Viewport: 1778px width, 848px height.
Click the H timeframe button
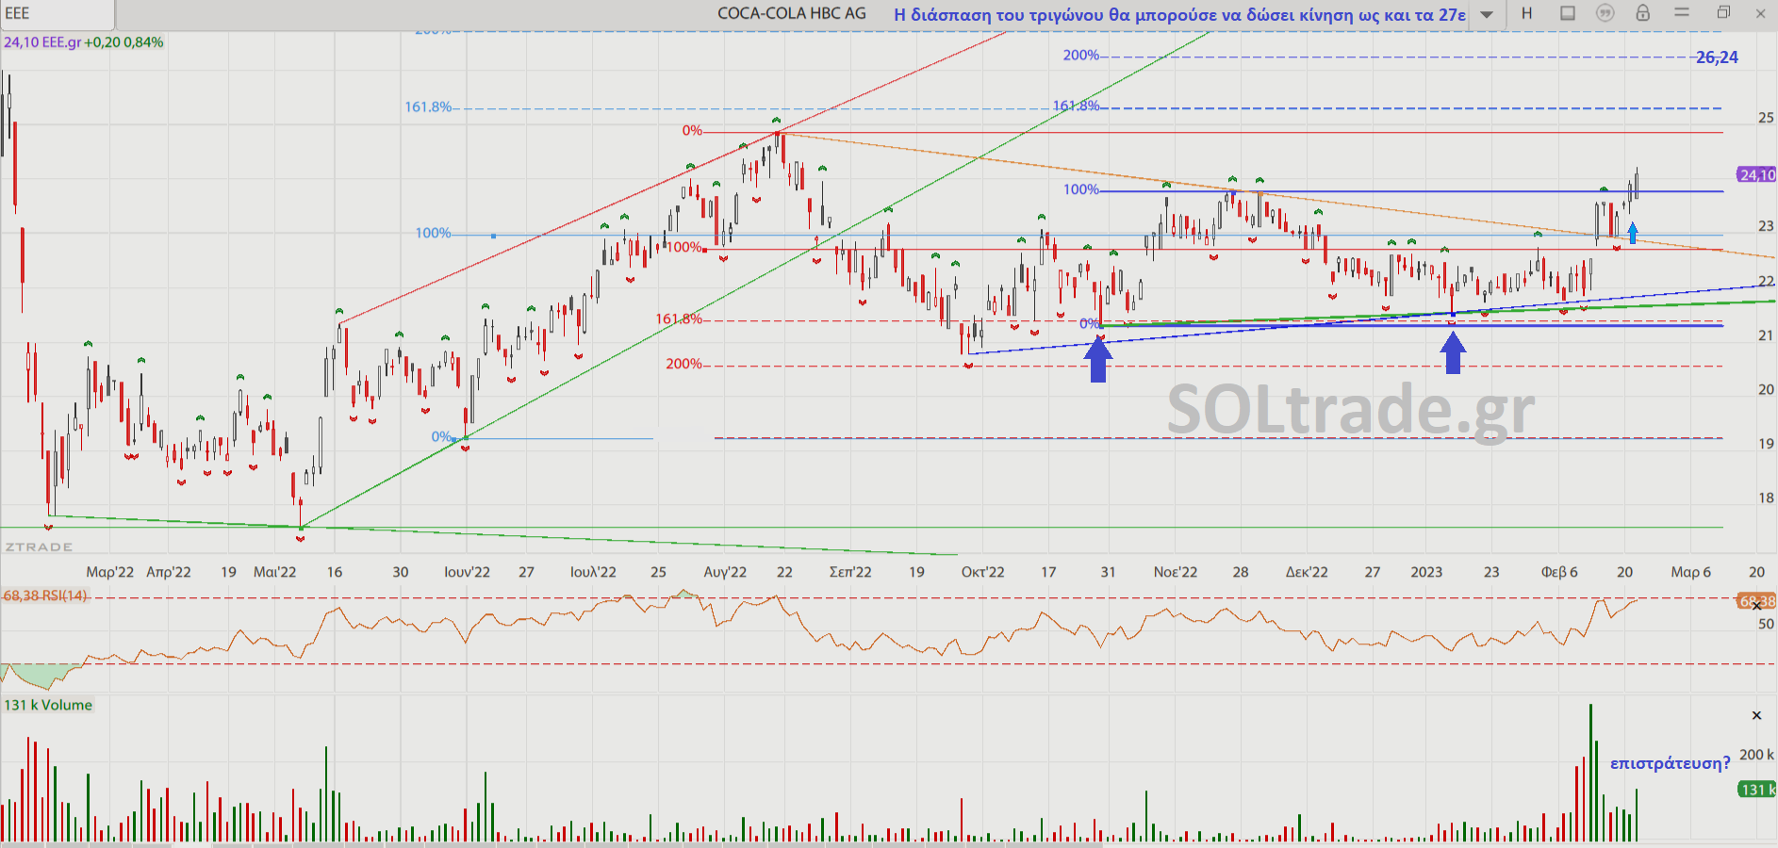tap(1527, 13)
